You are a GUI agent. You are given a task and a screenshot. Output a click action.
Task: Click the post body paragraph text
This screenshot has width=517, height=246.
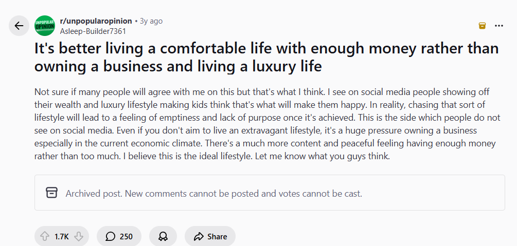(x=262, y=124)
